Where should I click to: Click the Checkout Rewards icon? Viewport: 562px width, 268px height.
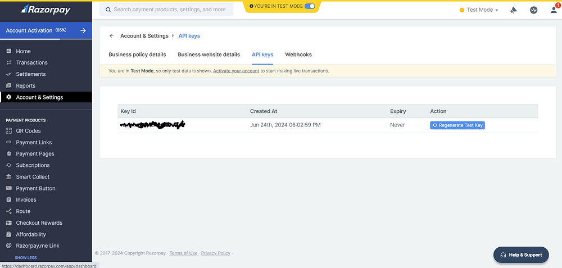coord(9,223)
